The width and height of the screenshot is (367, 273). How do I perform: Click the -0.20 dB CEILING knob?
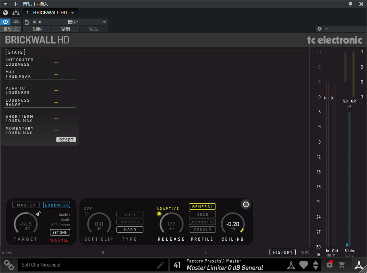pyautogui.click(x=233, y=224)
